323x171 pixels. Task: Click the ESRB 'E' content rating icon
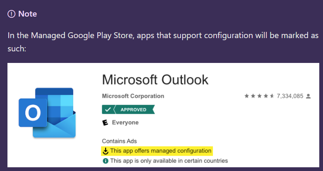tap(105, 123)
